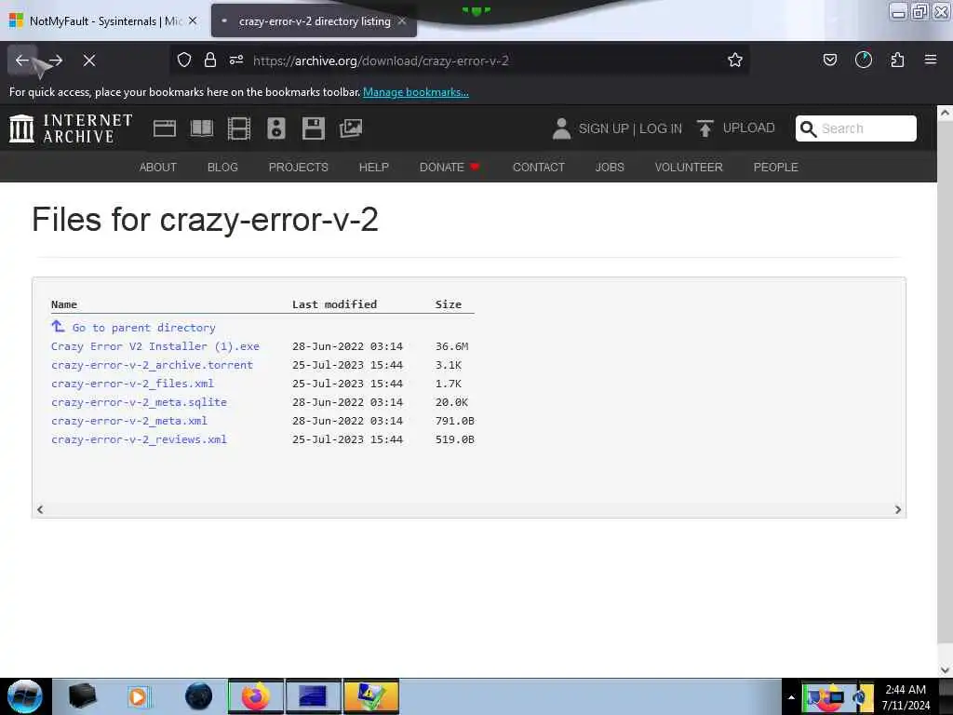Open the media player taskbar icon
Screen dimensions: 953x715
click(140, 696)
